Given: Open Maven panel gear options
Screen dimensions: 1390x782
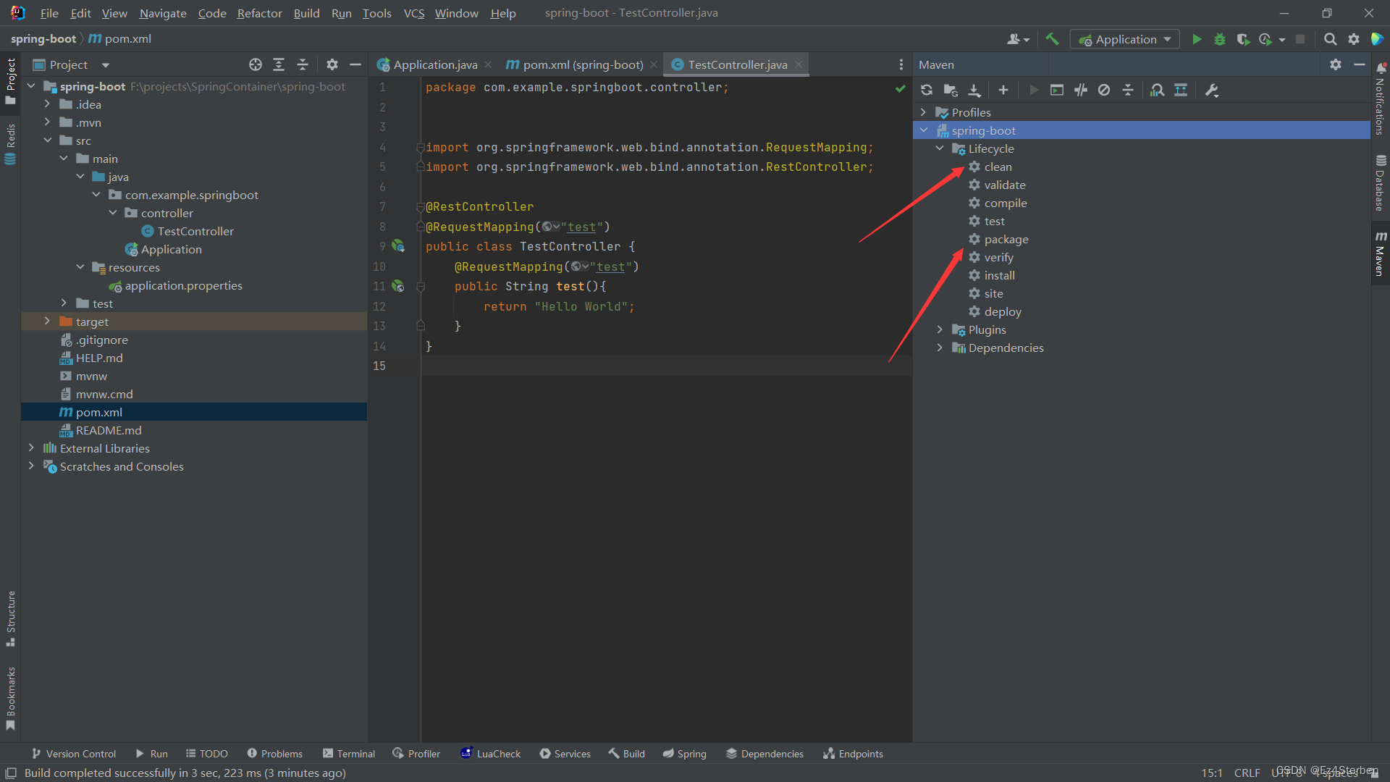Looking at the screenshot, I should pos(1336,64).
